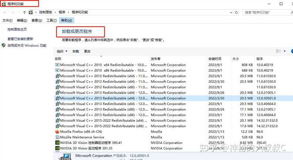The image size is (293, 160).
Task: Click Mozilla Maintenance Service name
Action: pyautogui.click(x=82, y=137)
